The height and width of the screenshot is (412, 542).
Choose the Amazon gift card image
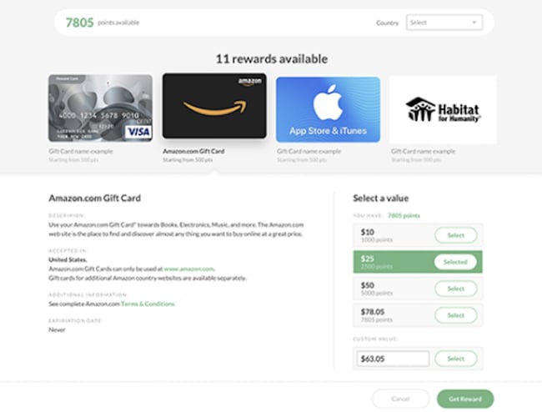point(214,106)
